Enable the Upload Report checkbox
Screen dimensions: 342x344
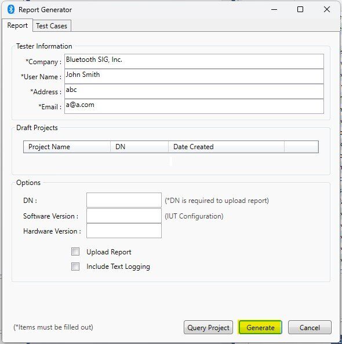pos(75,251)
